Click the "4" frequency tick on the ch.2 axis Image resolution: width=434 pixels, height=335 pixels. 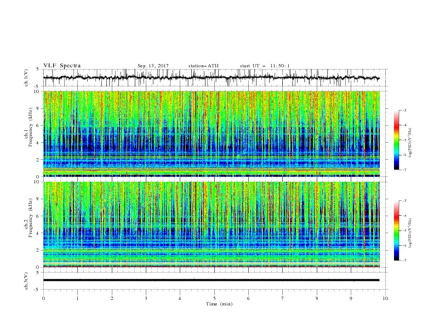pyautogui.click(x=38, y=233)
